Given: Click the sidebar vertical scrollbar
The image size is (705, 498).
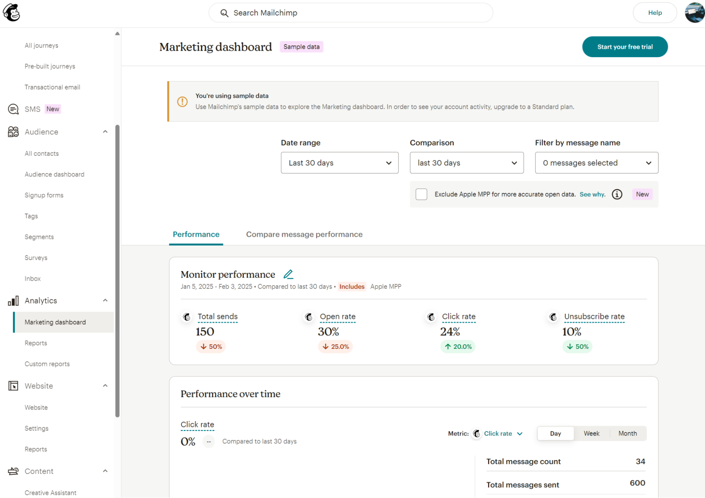Looking at the screenshot, I should (x=117, y=271).
